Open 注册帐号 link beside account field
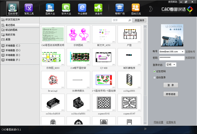The width and height of the screenshot is (197, 134). point(190,51)
